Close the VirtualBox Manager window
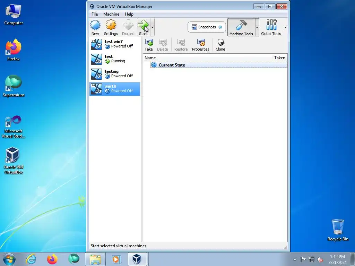355x266 pixels. pos(282,7)
